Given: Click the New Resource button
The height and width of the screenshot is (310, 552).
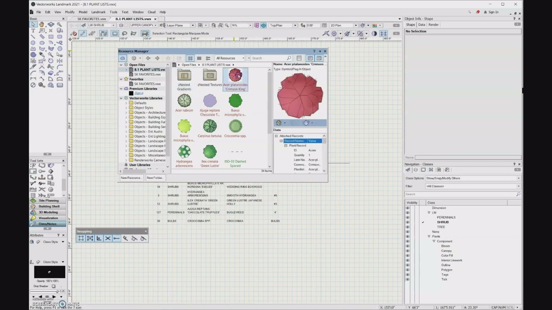Looking at the screenshot, I should pyautogui.click(x=131, y=178).
